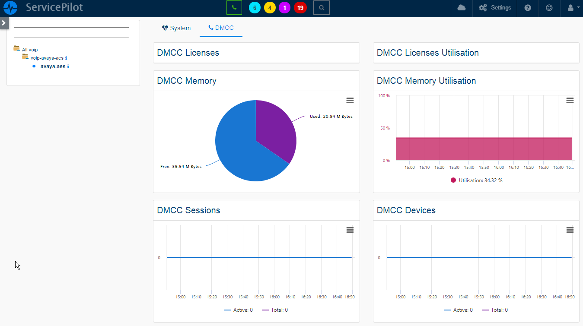583x326 pixels.
Task: Click the red badge showing 19
Action: 300,8
